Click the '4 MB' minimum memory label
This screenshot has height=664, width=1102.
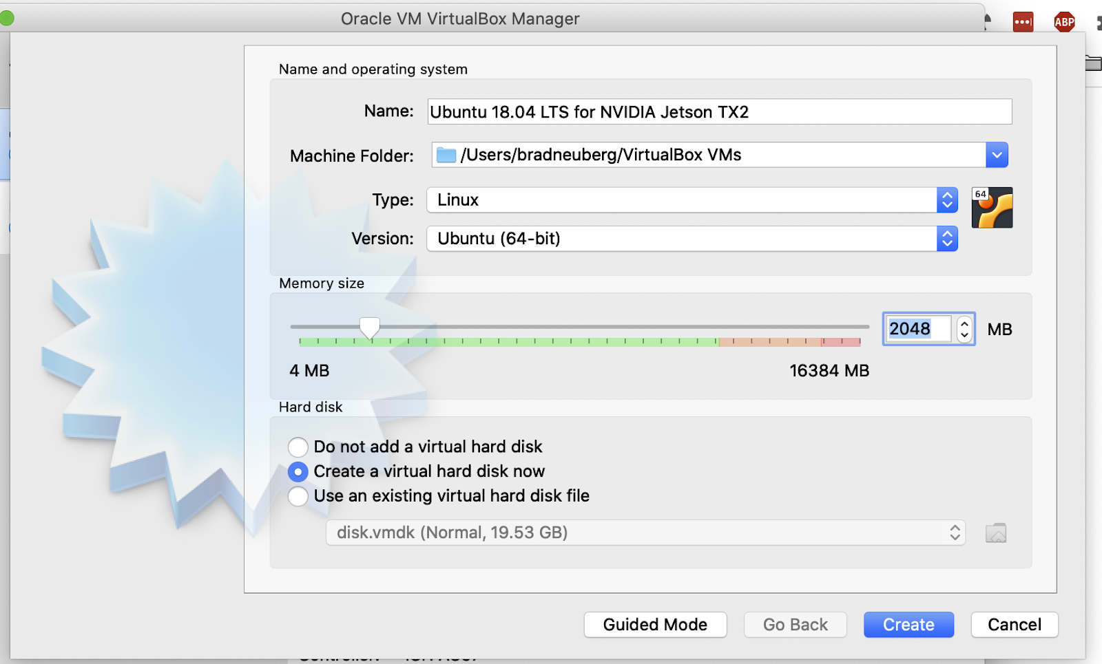tap(309, 371)
